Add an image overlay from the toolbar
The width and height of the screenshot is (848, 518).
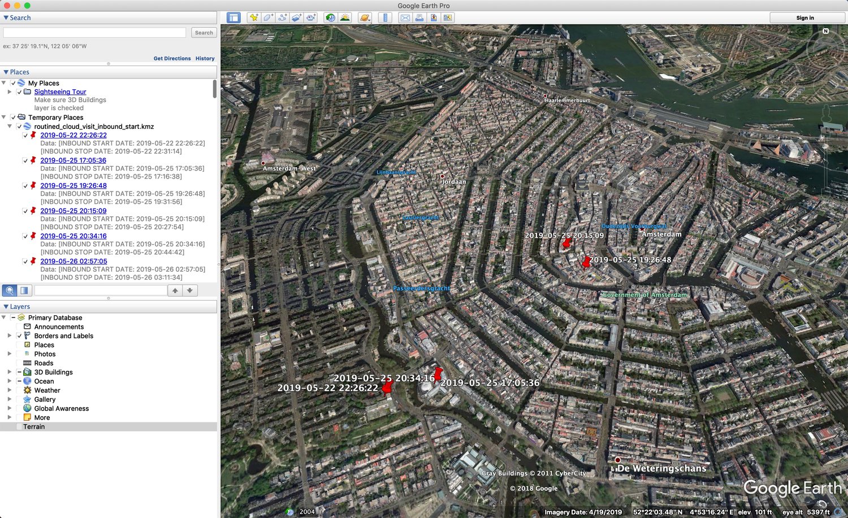click(x=297, y=18)
